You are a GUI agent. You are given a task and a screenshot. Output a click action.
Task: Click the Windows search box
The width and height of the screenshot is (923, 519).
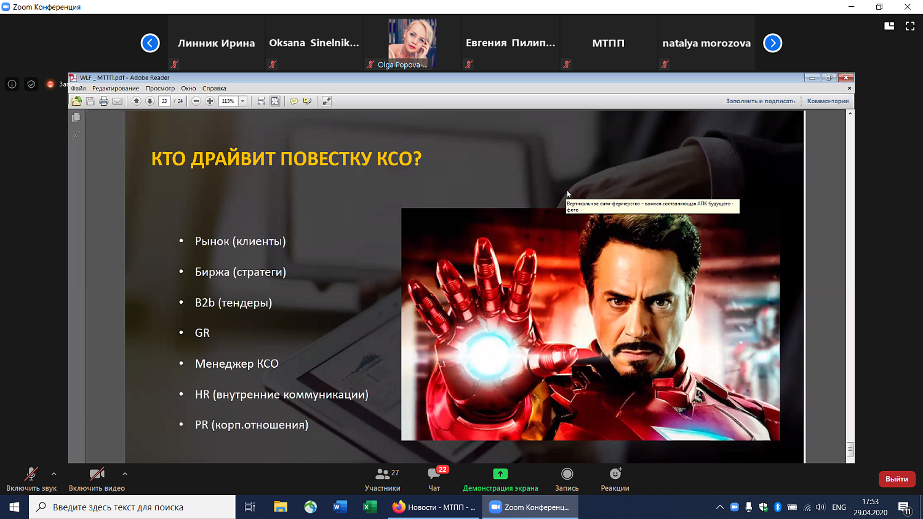tap(132, 507)
